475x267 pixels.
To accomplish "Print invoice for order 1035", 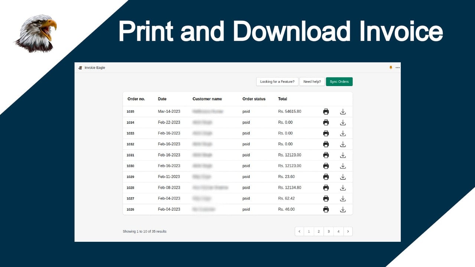I will click(x=326, y=112).
